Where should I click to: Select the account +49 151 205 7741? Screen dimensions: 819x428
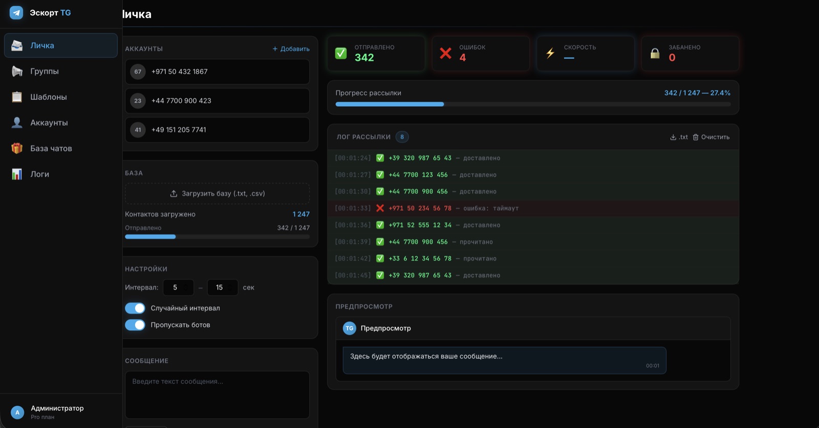pos(217,130)
